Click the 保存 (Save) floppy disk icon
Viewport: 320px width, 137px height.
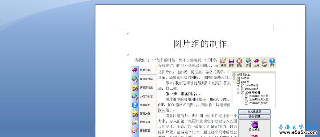tap(231, 61)
